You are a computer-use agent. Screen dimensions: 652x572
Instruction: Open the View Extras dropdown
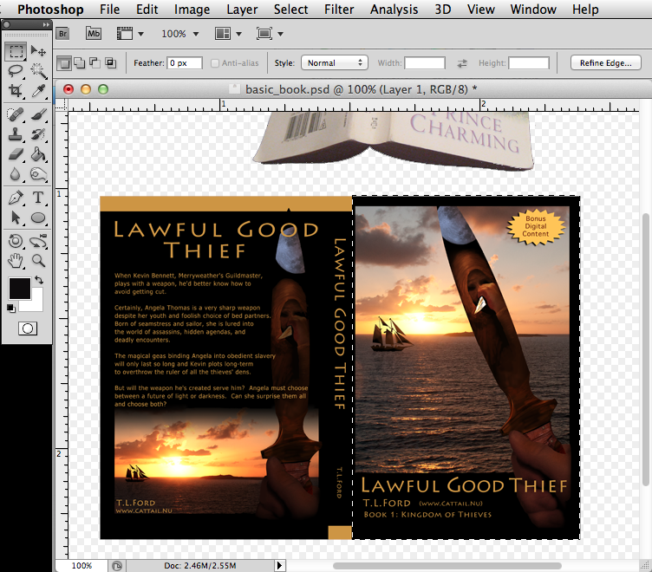(x=130, y=34)
